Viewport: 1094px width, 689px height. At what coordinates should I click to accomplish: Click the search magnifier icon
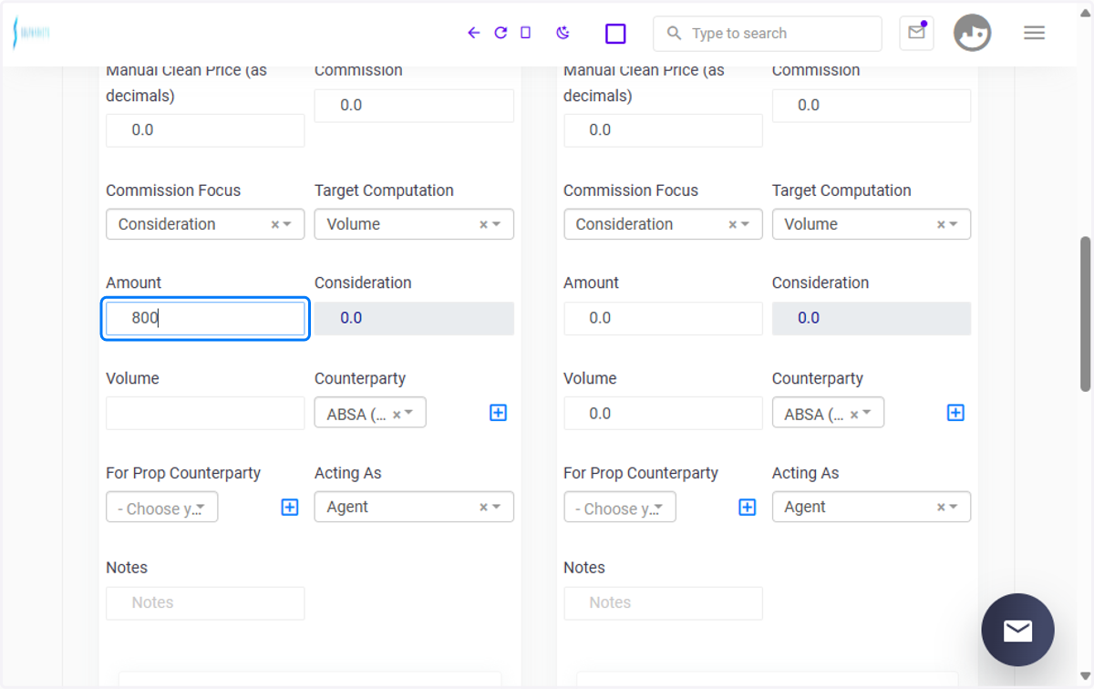674,34
